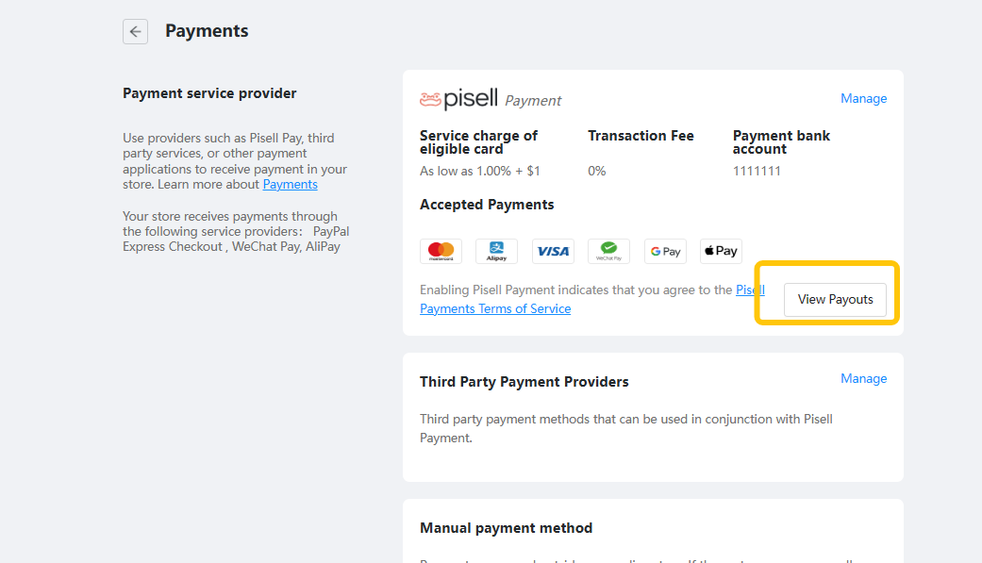Select the Alipay payment icon
The height and width of the screenshot is (563, 982).
[x=496, y=251]
